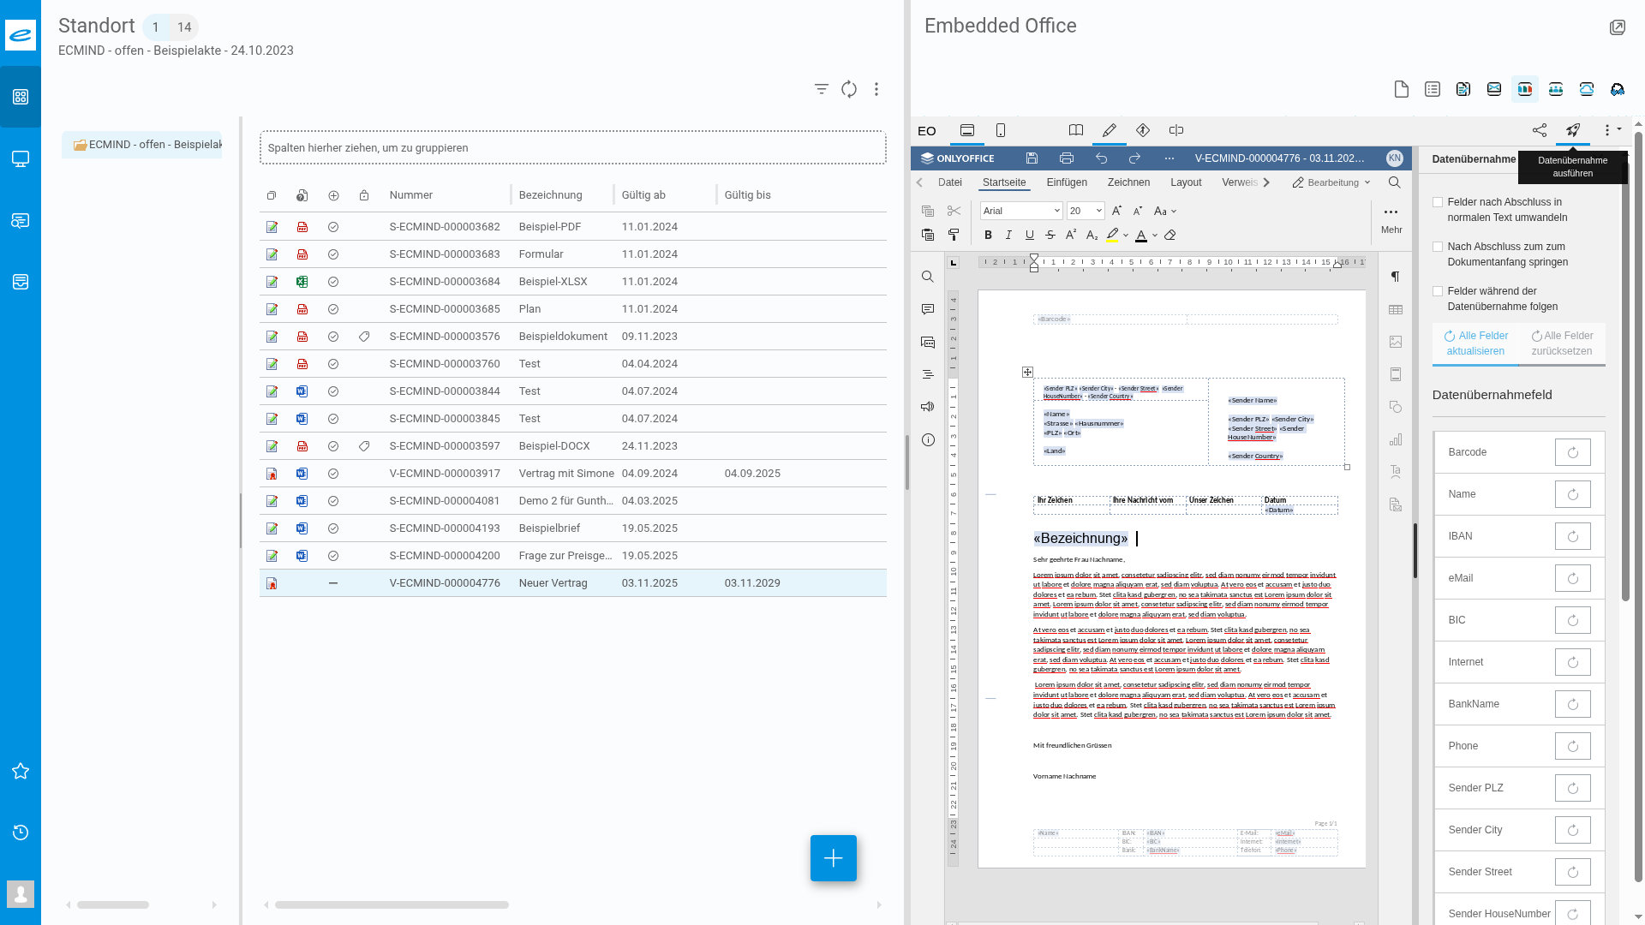The image size is (1645, 925).
Task: Enable Felder während der Datenübernahme folgen
Action: (x=1438, y=291)
